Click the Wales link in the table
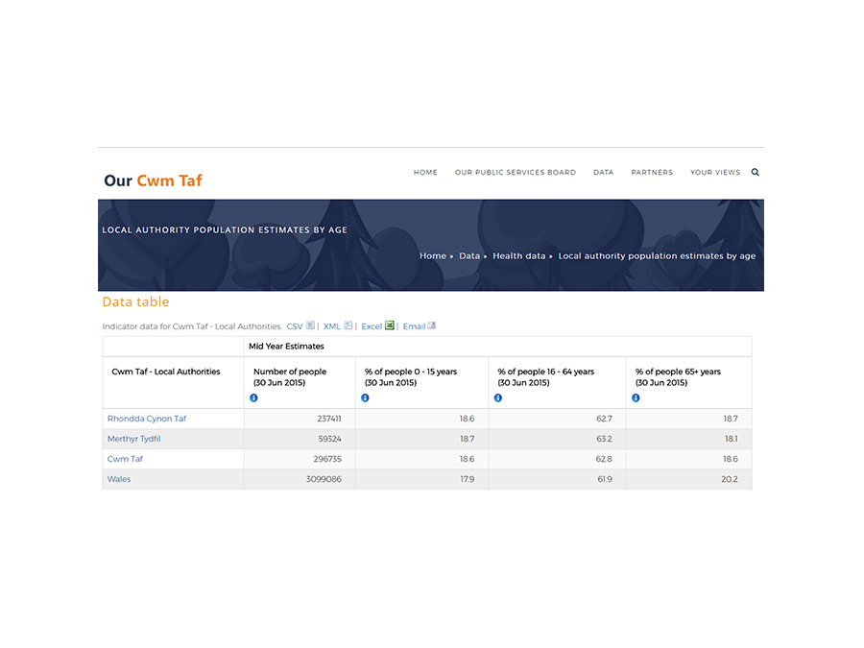This screenshot has height=648, width=864. pos(119,479)
